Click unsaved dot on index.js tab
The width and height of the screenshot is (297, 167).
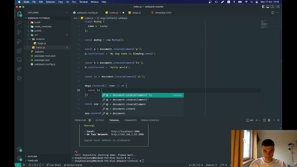pos(123,13)
